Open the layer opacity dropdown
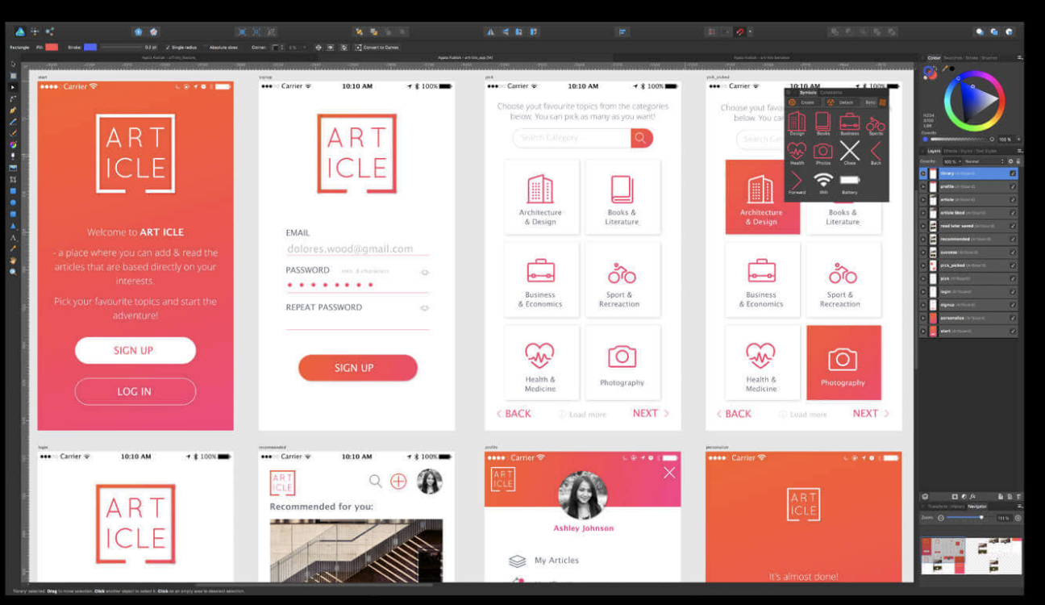Image resolution: width=1045 pixels, height=605 pixels. tap(961, 161)
